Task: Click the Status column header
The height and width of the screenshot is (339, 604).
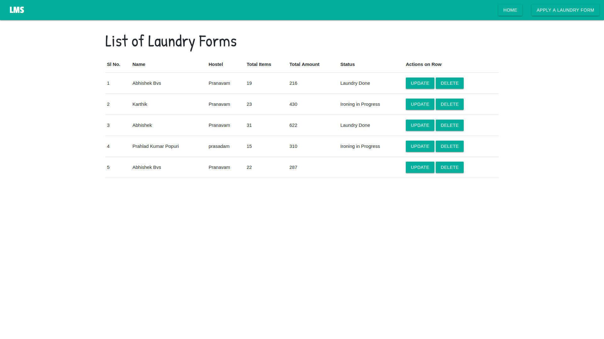Action: click(x=347, y=64)
